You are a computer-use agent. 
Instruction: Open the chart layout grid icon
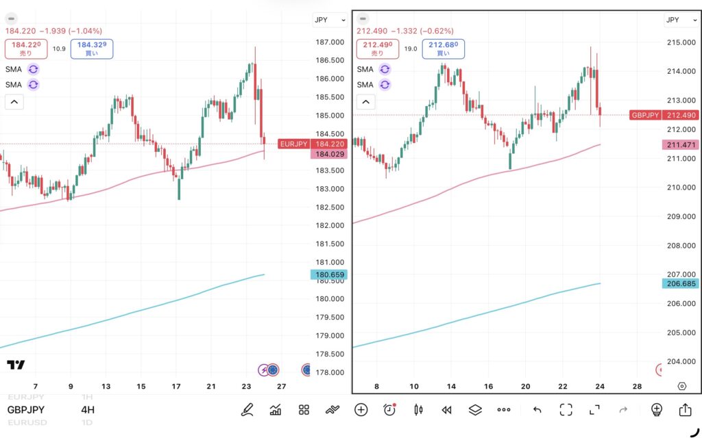pos(304,410)
